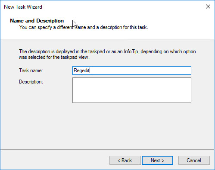
Task: Click the X icon at window corner
Action: tap(208, 6)
